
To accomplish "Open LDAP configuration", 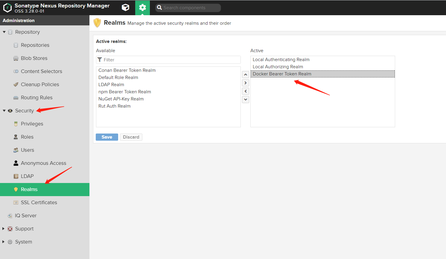I will pyautogui.click(x=45, y=176).
